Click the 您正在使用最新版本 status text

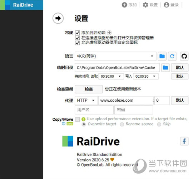123,89
